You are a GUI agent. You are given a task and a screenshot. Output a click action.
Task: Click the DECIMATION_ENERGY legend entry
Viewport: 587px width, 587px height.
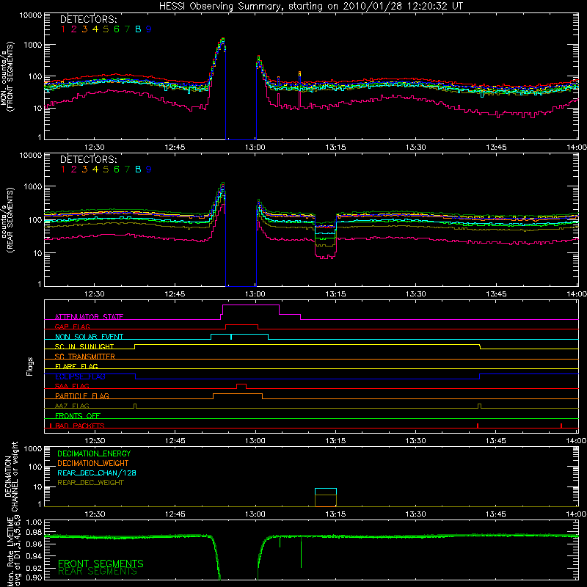pyautogui.click(x=94, y=453)
